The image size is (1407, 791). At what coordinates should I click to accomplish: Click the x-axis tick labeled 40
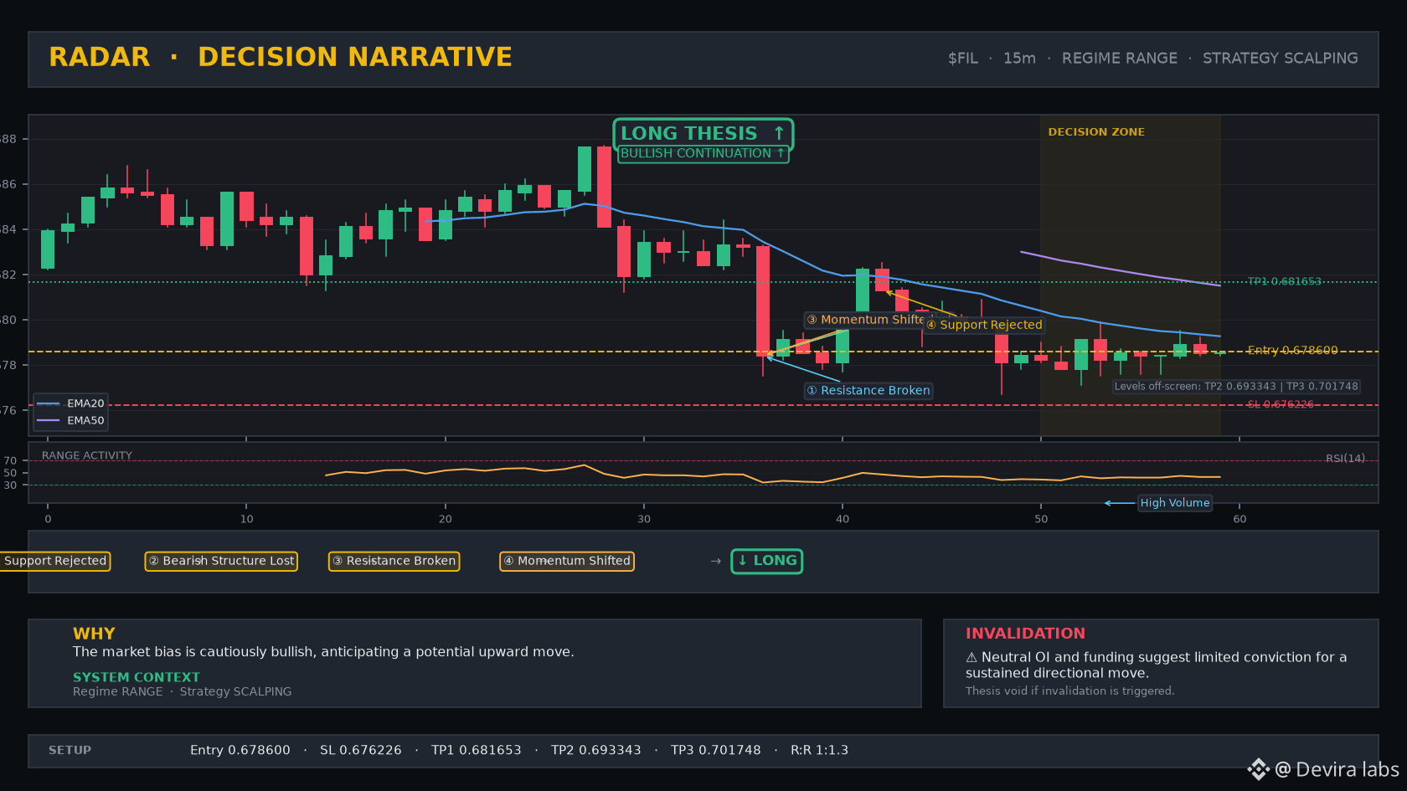tap(843, 519)
